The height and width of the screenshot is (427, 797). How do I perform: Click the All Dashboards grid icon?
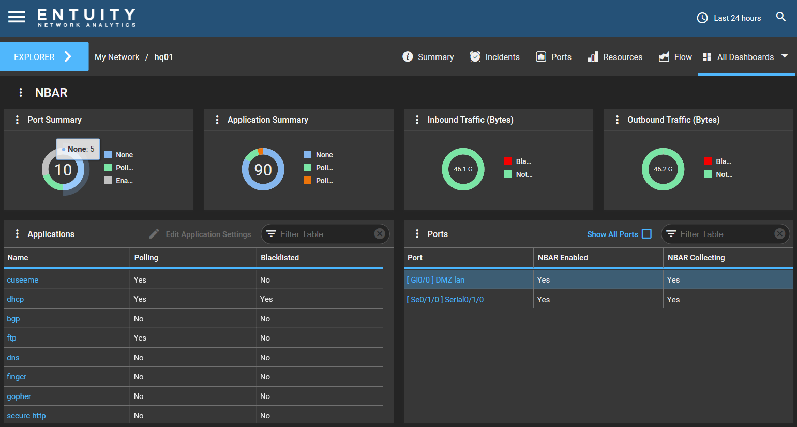707,57
